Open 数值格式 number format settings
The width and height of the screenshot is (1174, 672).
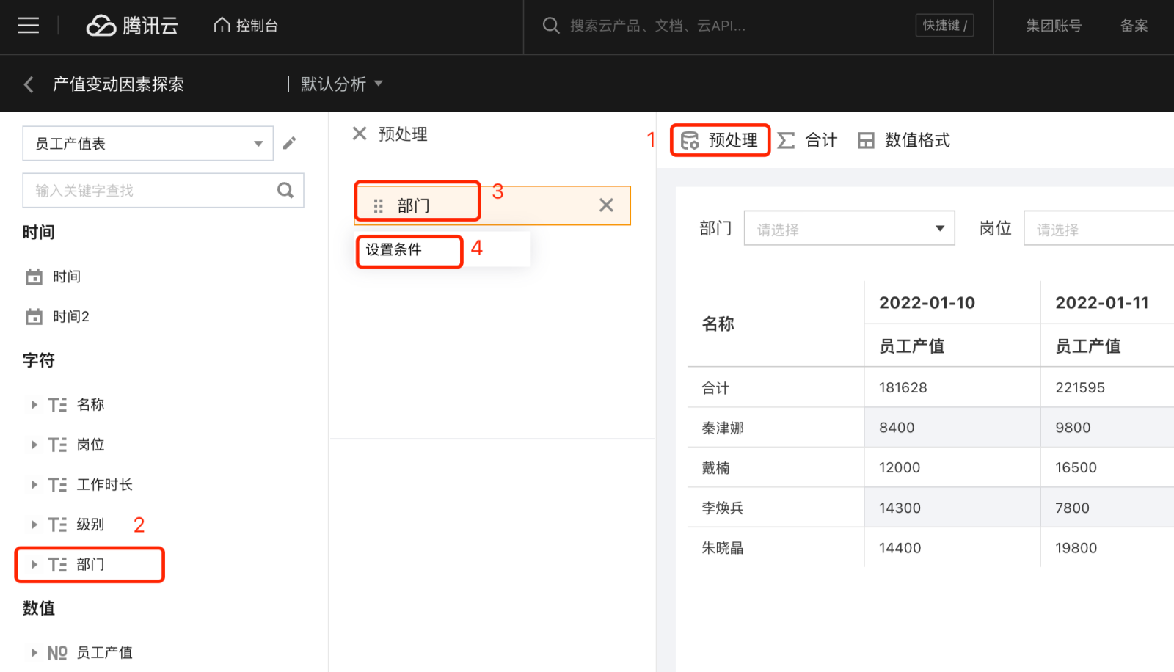904,140
